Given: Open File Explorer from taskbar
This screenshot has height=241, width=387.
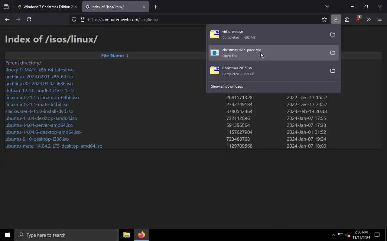Looking at the screenshot, I should click(127, 235).
